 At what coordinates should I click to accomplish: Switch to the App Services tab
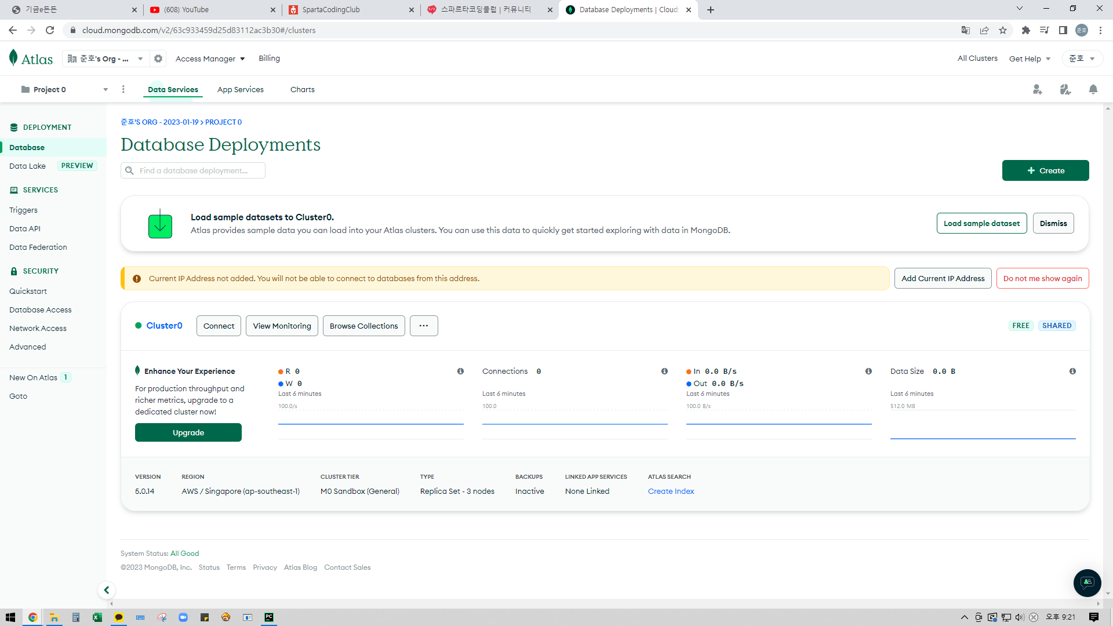tap(241, 89)
